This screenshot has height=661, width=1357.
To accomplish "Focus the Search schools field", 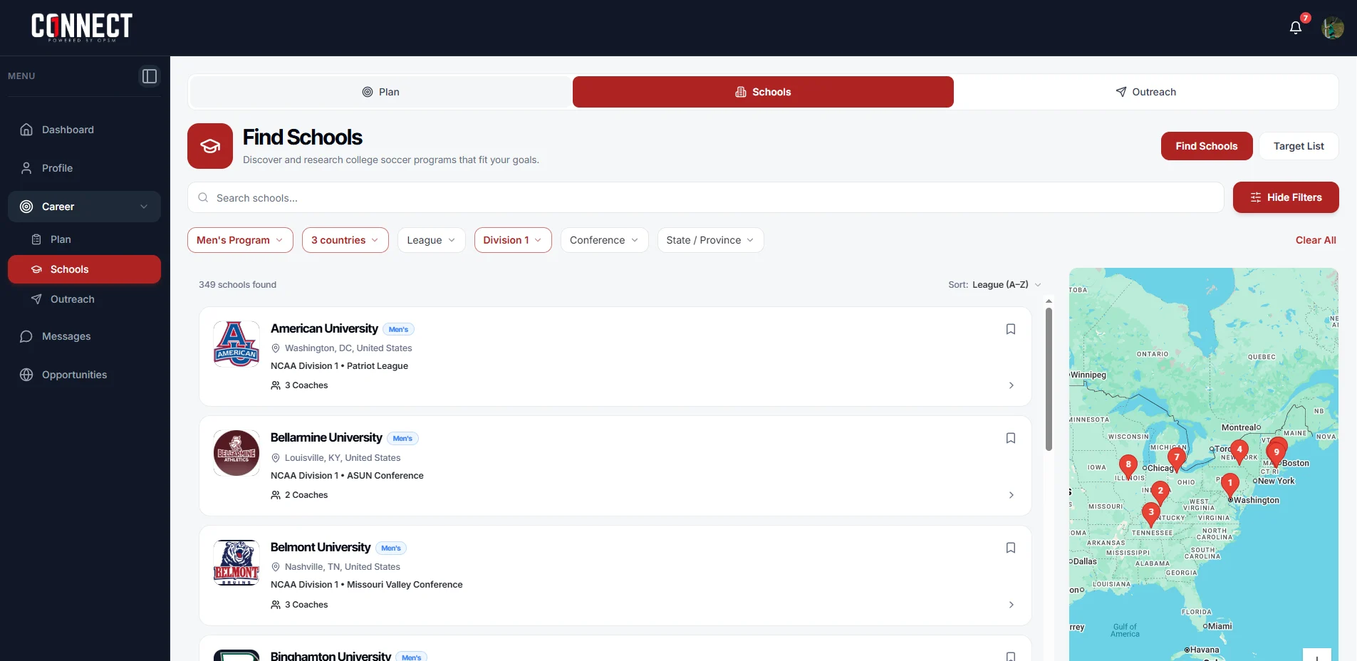I will point(706,197).
